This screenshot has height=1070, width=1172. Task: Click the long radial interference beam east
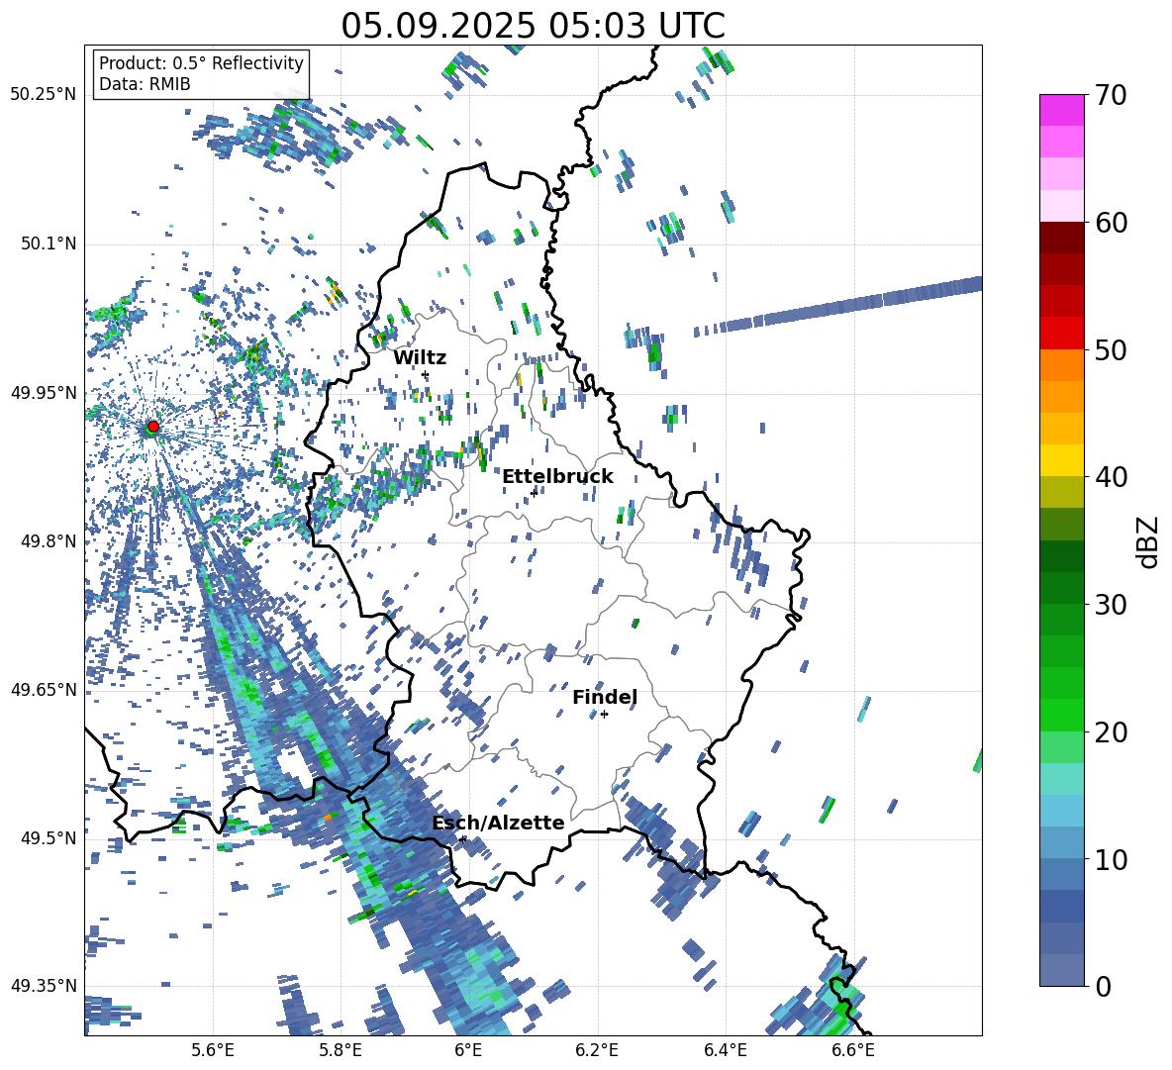pos(837,307)
